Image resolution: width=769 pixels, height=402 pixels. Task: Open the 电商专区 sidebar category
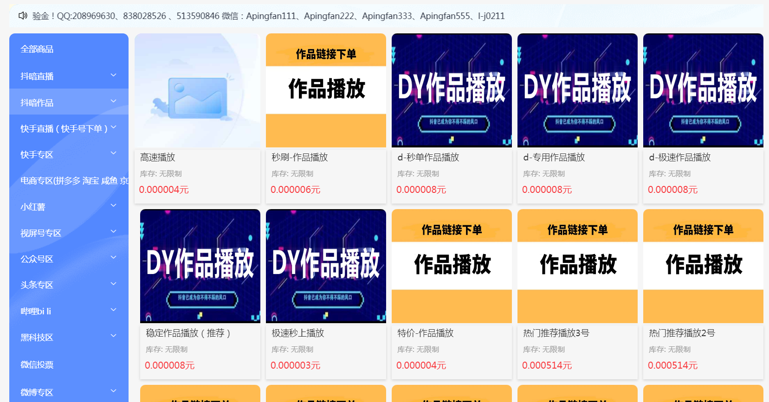(70, 181)
